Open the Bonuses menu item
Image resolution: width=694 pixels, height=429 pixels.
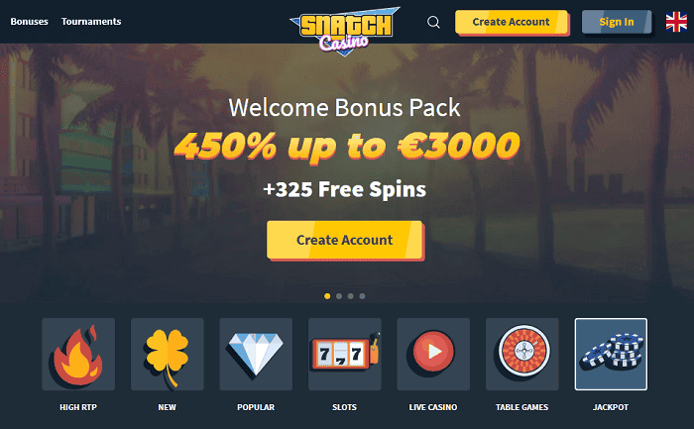pyautogui.click(x=29, y=21)
